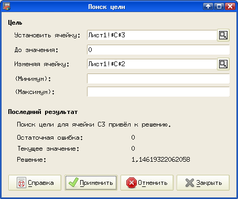238x199 pixels.
Task: Click range selector icon beside Установить ячейку
Action: [x=223, y=35]
